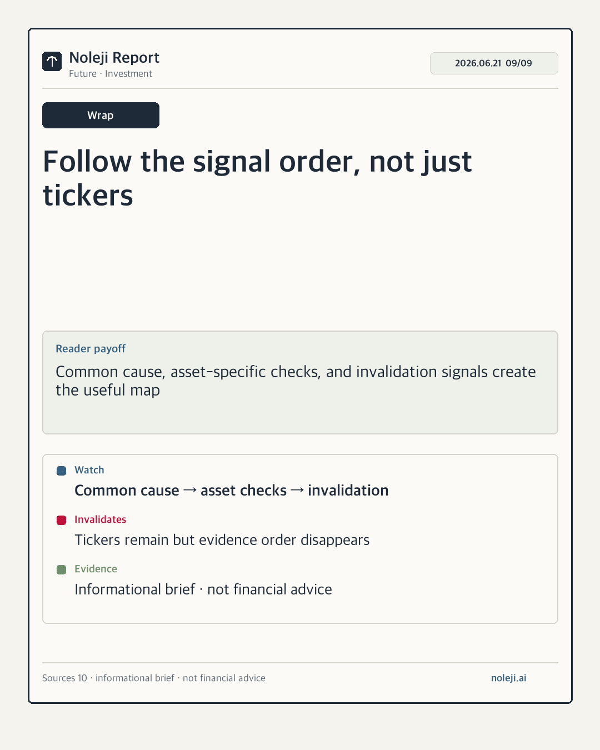Click the Evidence section label
Screen dimensions: 600x750
pyautogui.click(x=96, y=569)
